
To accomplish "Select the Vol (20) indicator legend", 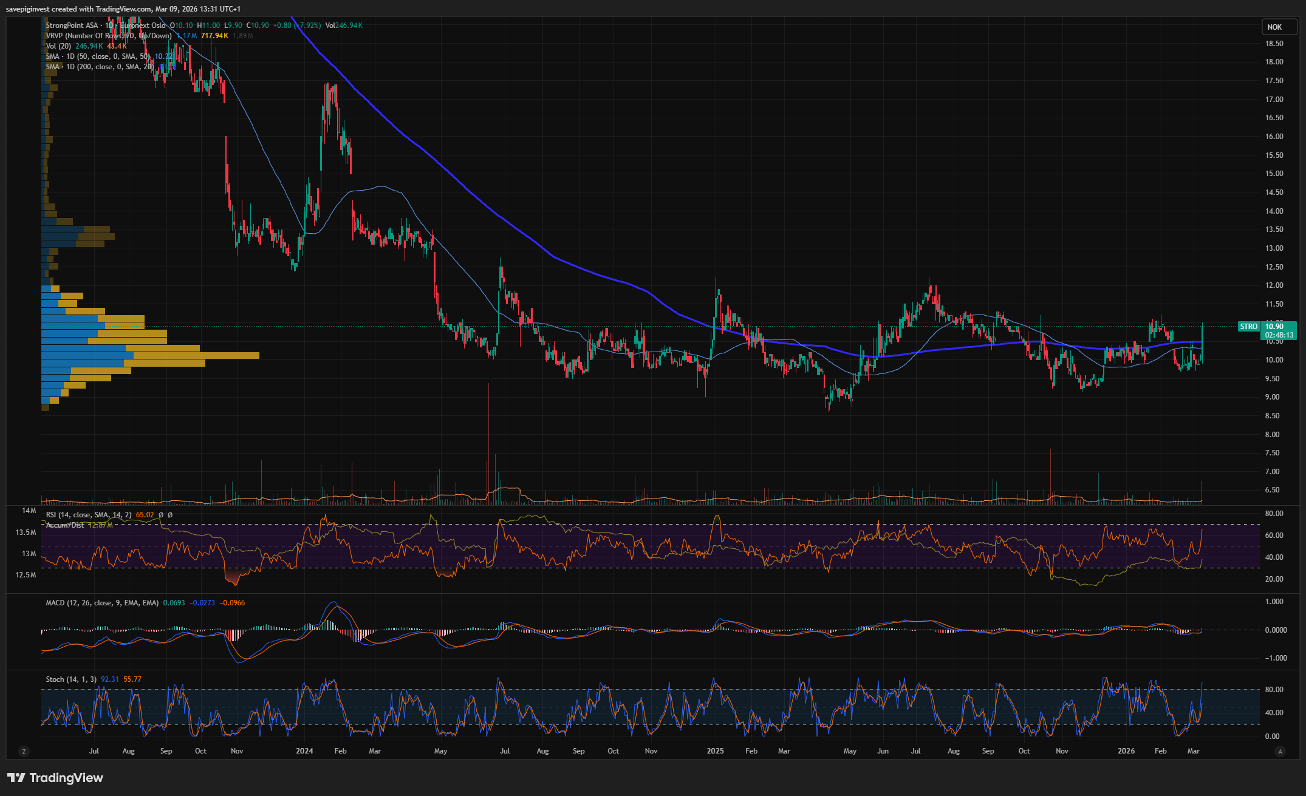I will click(58, 46).
